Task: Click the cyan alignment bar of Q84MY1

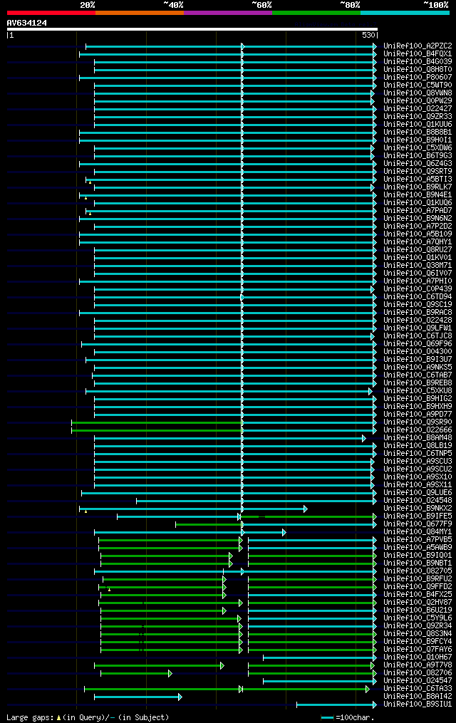Action: click(190, 533)
